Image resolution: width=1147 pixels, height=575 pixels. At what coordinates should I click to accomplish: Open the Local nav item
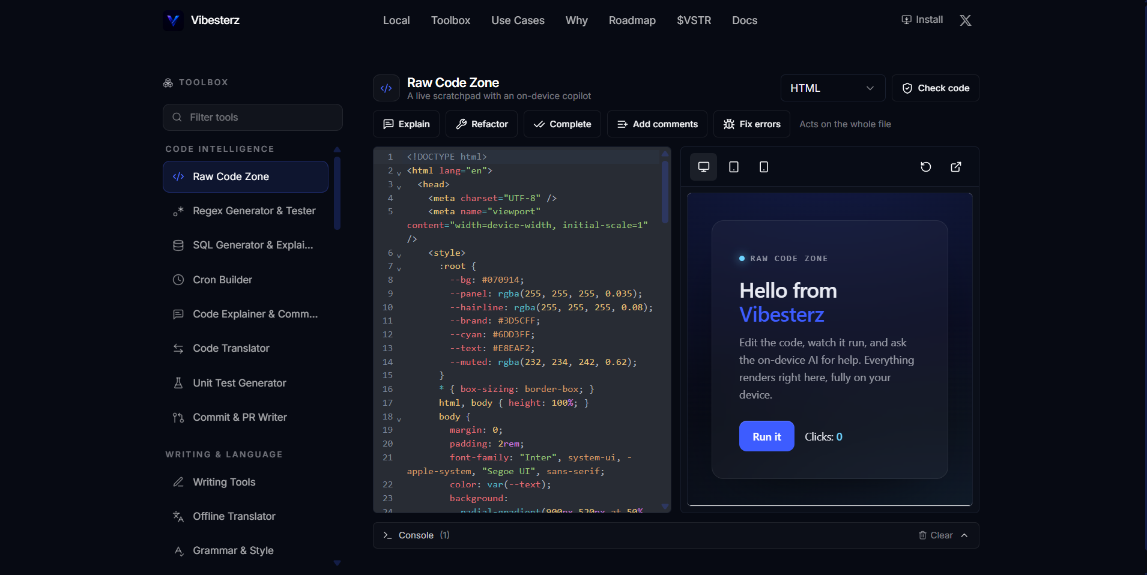[x=396, y=20]
